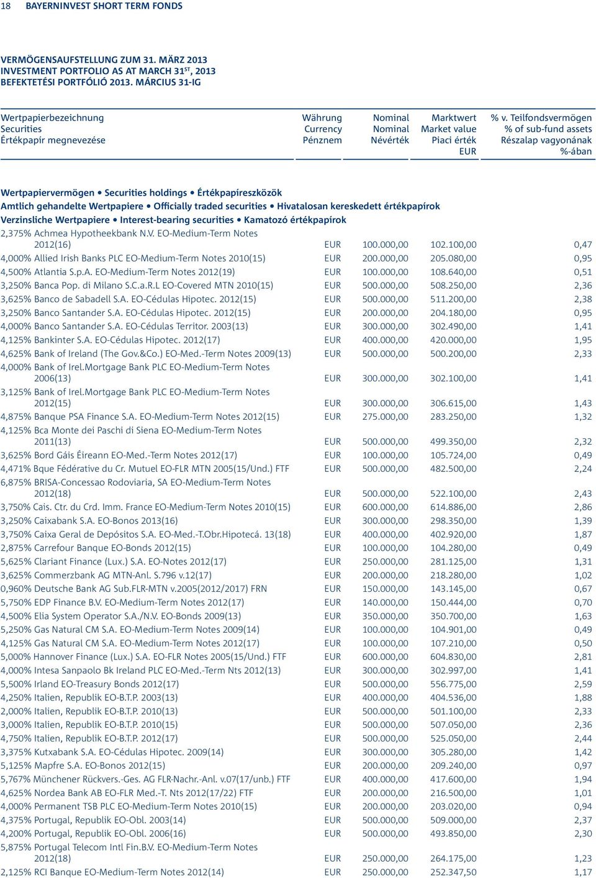Image resolution: width=596 pixels, height=878 pixels.
Task: Click market value 102.100,00
Action: (x=453, y=245)
